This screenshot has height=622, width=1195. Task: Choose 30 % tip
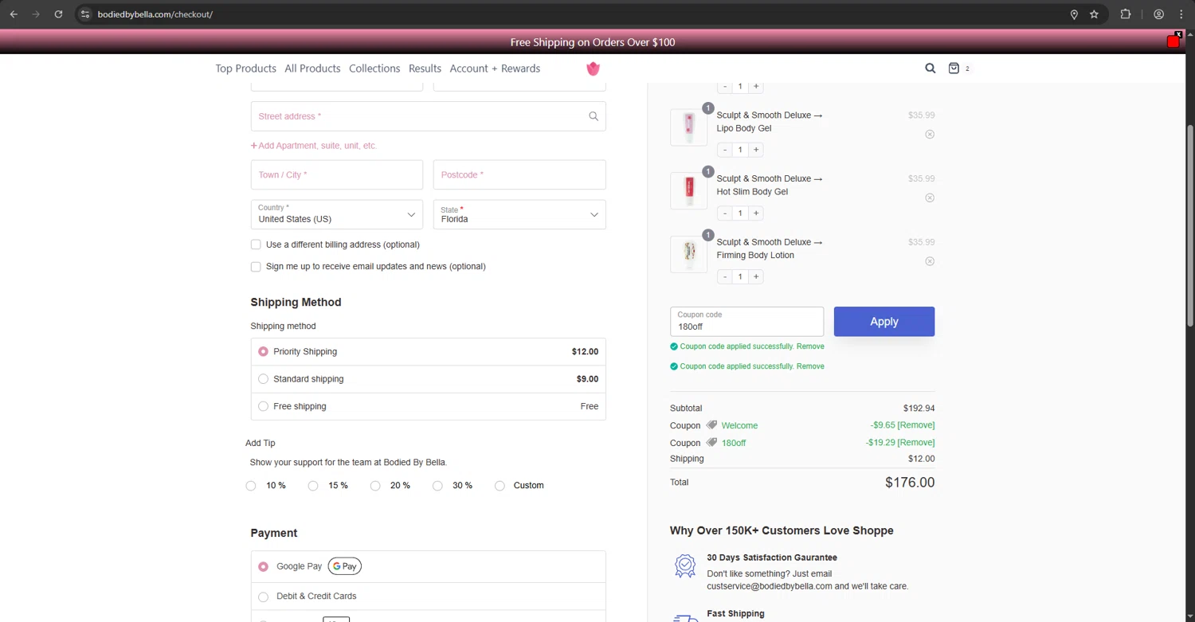pos(437,486)
